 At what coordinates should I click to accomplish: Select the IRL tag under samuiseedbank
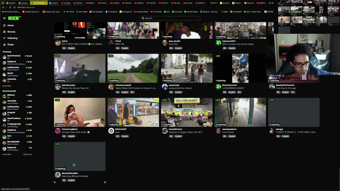[224, 136]
